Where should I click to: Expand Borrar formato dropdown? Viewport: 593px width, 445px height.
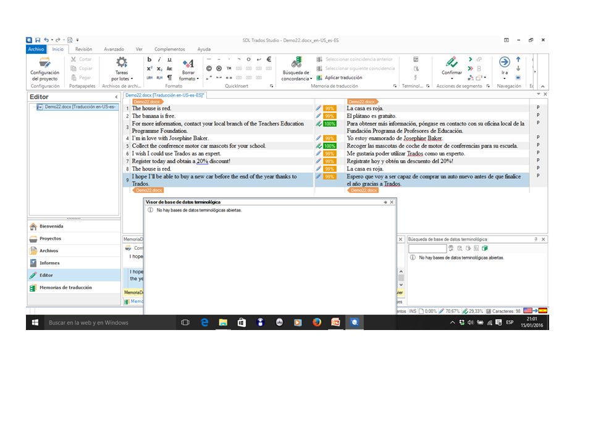[198, 79]
